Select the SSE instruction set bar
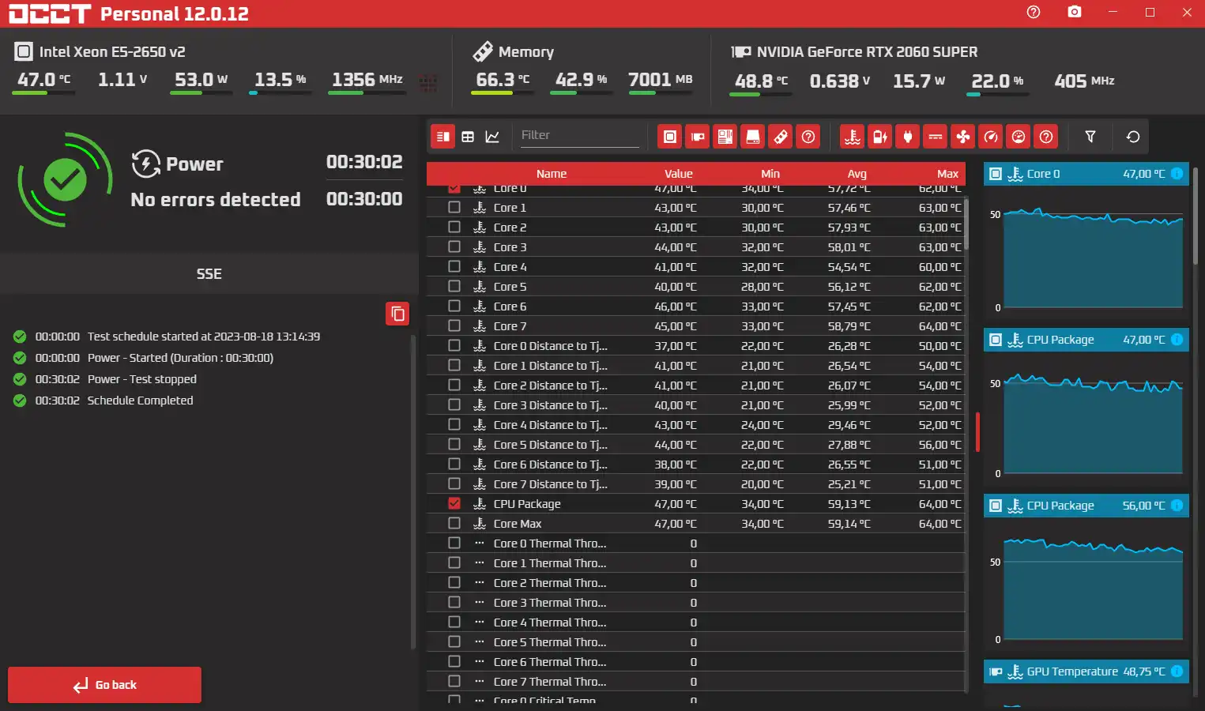This screenshot has width=1205, height=711. [x=209, y=274]
